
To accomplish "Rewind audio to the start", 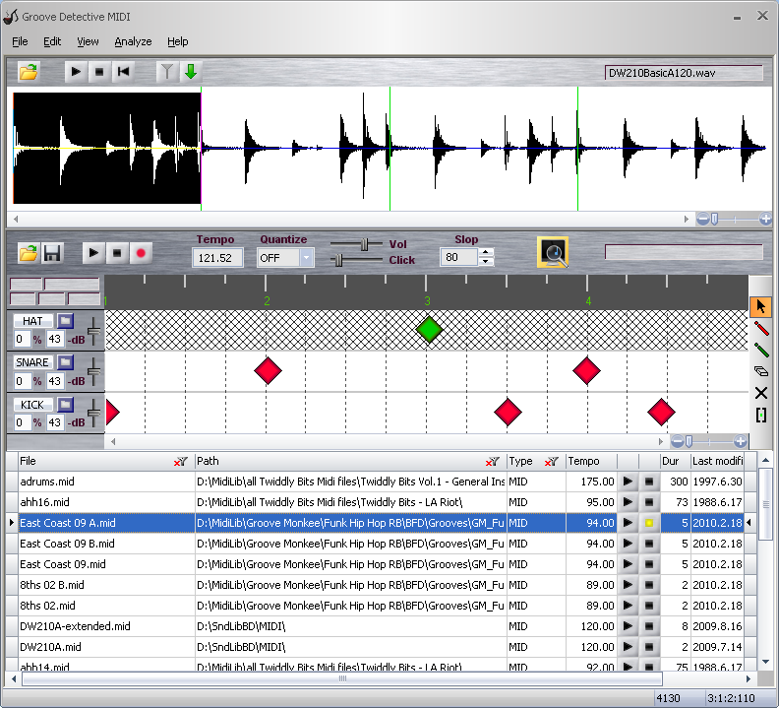I will [x=123, y=71].
